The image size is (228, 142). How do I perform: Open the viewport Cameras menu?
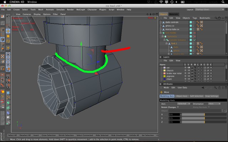[27, 14]
